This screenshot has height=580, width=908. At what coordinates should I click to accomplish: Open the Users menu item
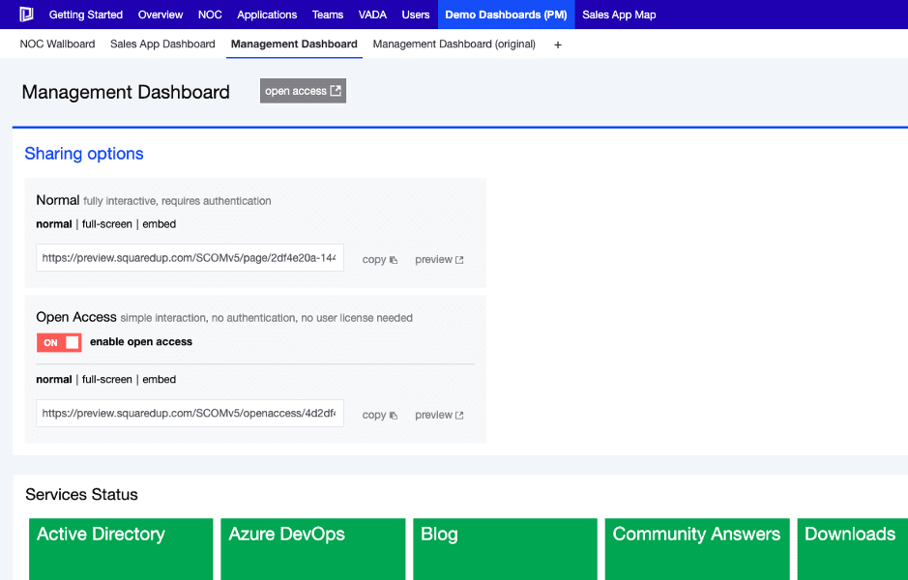coord(416,14)
